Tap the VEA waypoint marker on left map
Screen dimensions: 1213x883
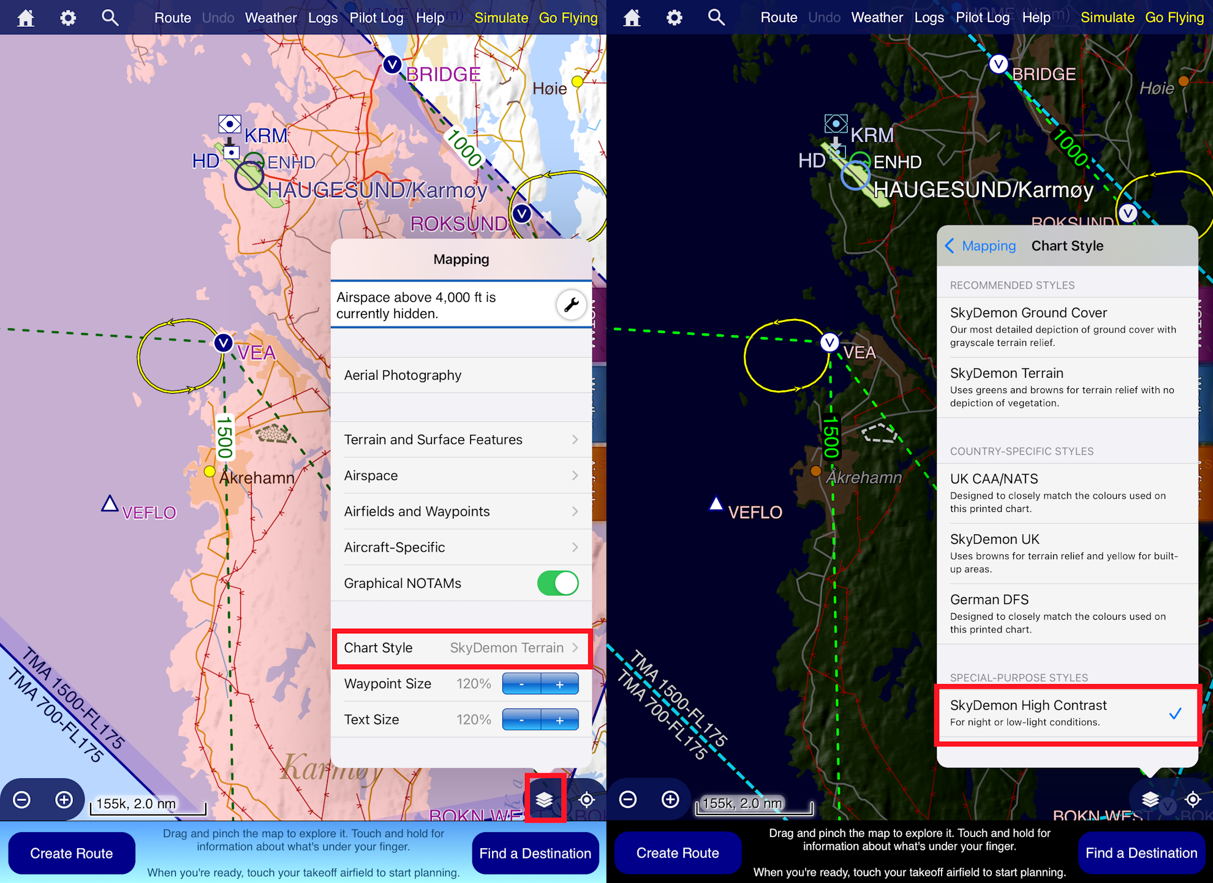pyautogui.click(x=224, y=342)
